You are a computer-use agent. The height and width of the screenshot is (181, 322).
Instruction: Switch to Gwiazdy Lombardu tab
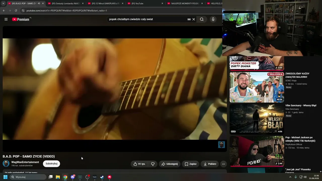(66, 4)
